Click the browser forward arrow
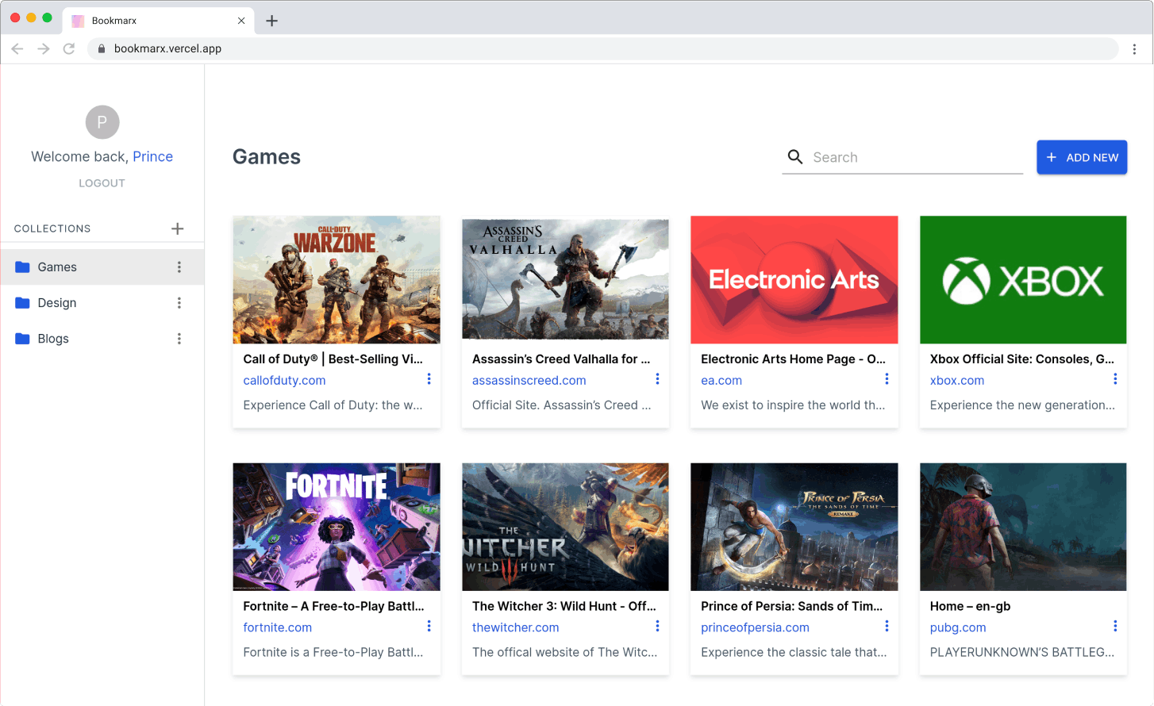Screen dimensions: 1154x706 (x=44, y=48)
